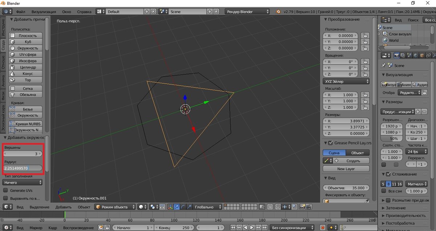Open the World properties tab icon
Image resolution: width=436 pixels, height=231 pixels.
click(x=416, y=55)
